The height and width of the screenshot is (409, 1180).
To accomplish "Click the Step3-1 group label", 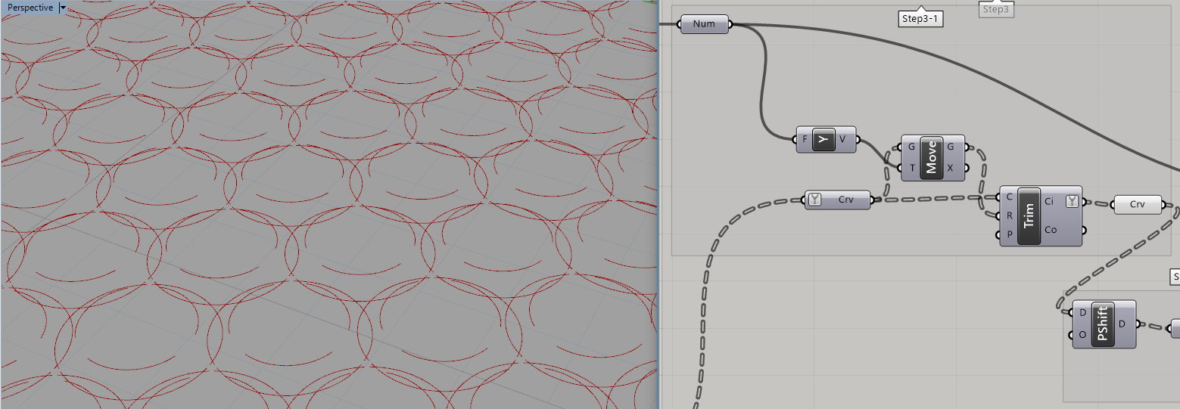I will (x=921, y=19).
